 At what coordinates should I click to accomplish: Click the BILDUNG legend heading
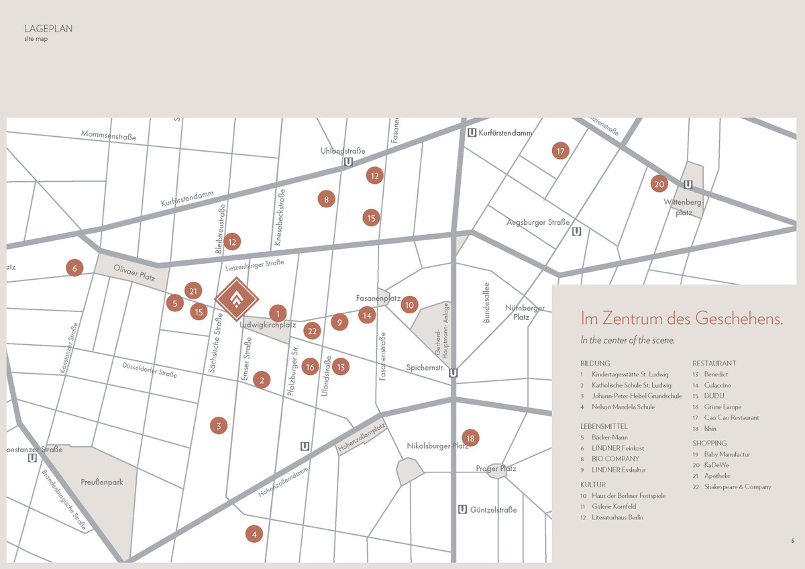click(595, 363)
